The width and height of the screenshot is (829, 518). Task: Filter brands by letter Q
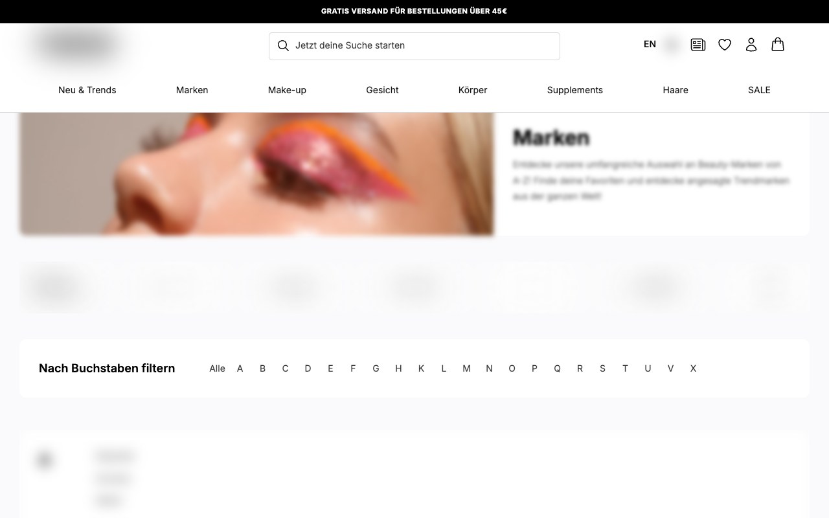coord(557,368)
